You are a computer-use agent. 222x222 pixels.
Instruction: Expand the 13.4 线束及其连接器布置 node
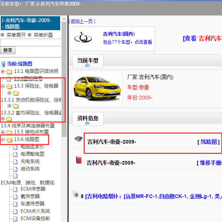pyautogui.click(x=3, y=119)
